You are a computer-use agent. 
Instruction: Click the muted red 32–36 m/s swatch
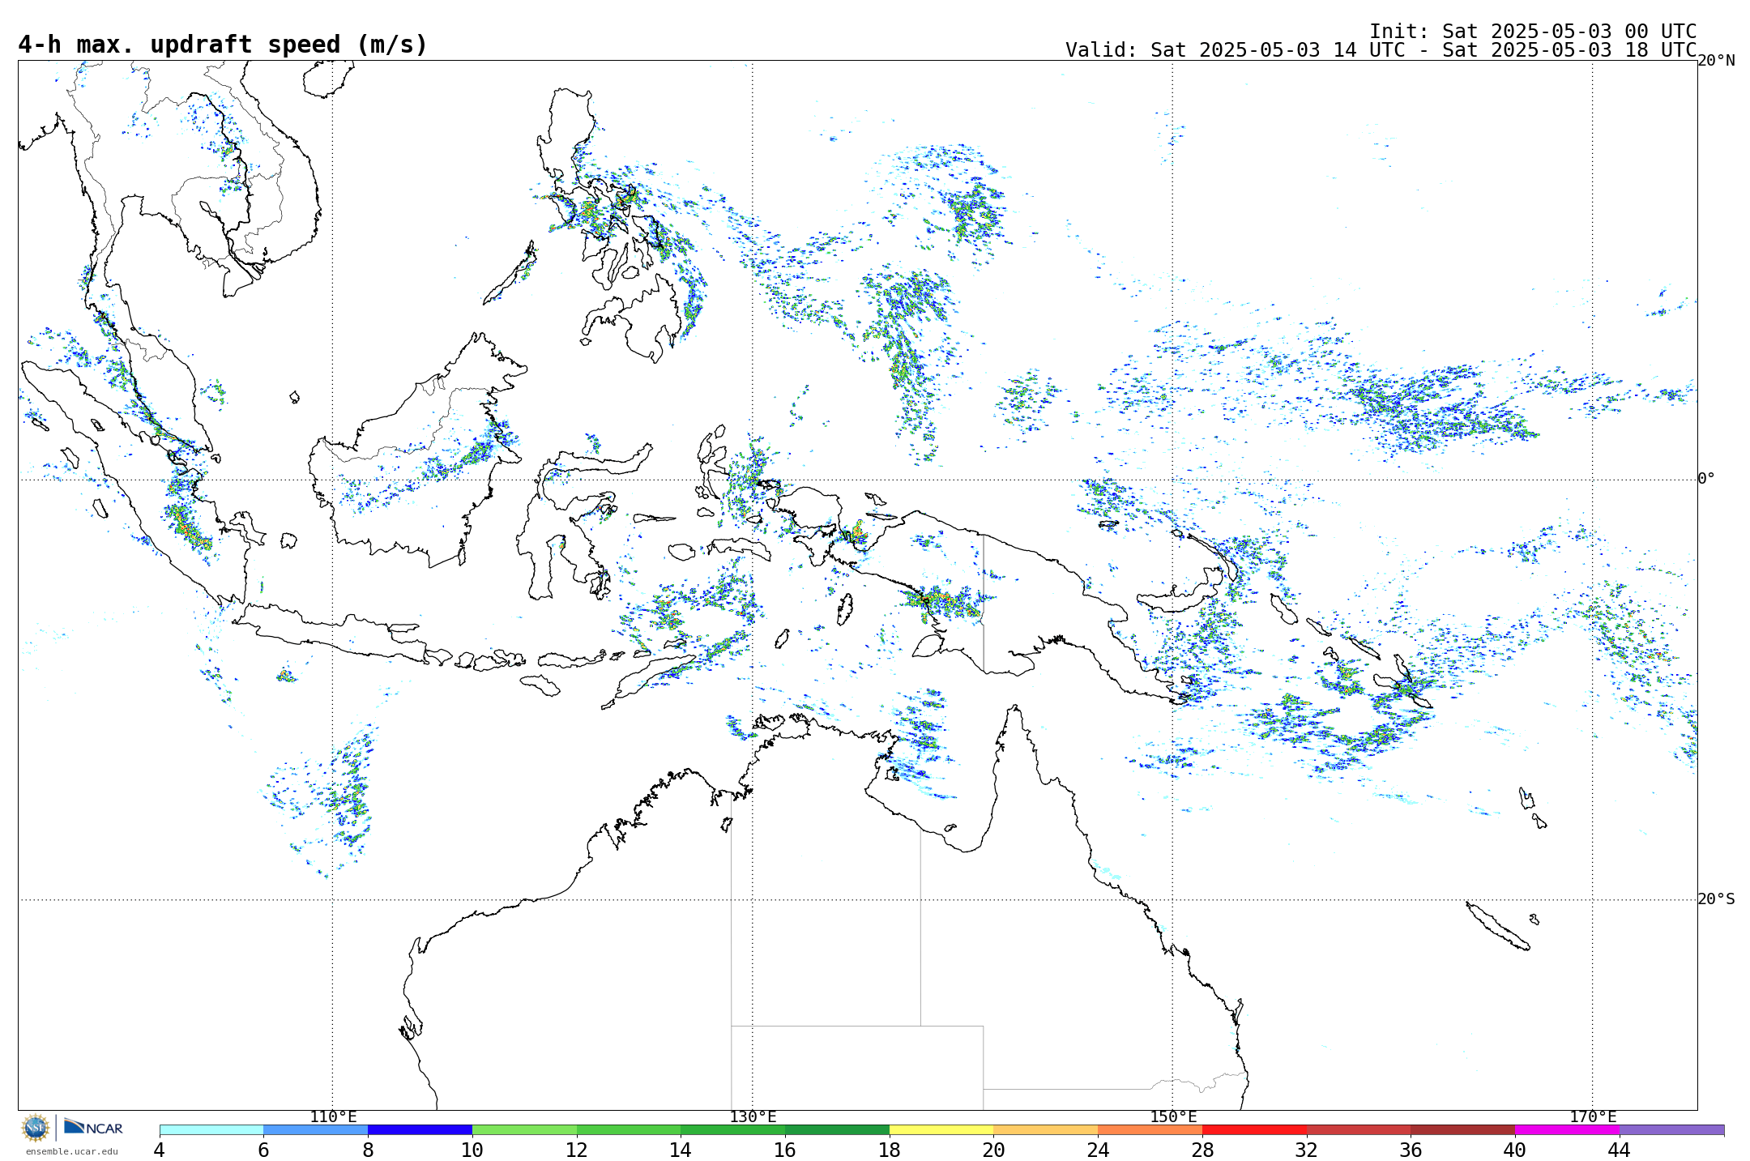click(x=1359, y=1129)
